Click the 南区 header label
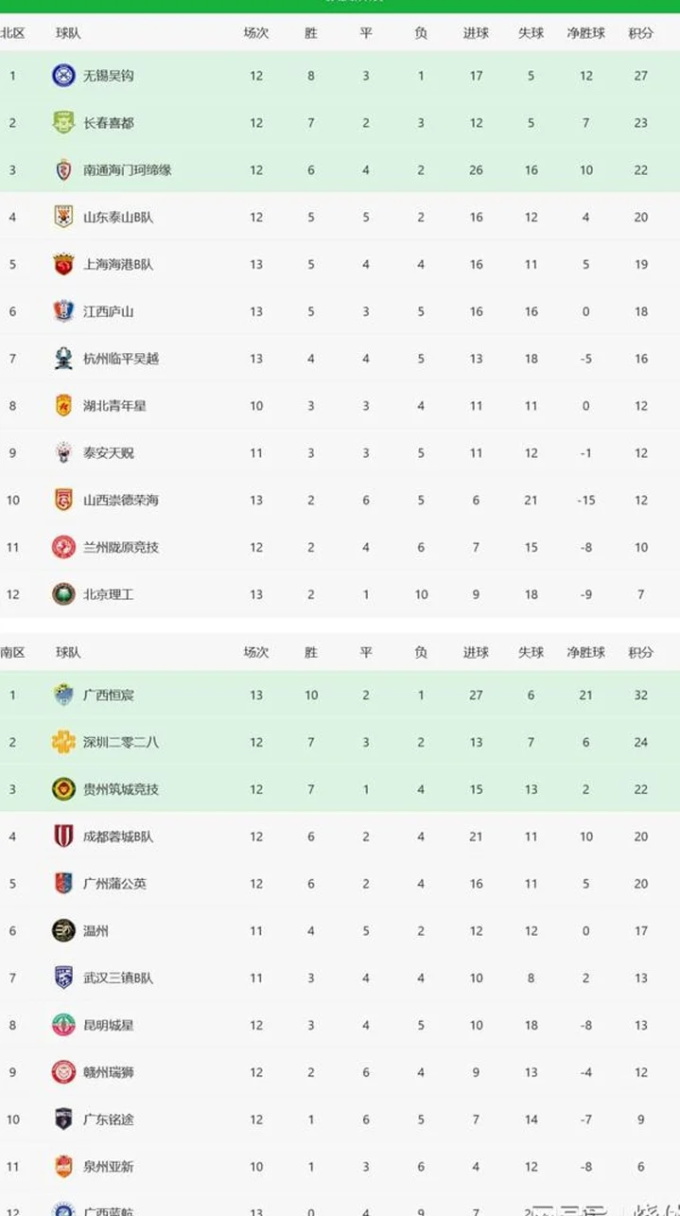 click(12, 653)
